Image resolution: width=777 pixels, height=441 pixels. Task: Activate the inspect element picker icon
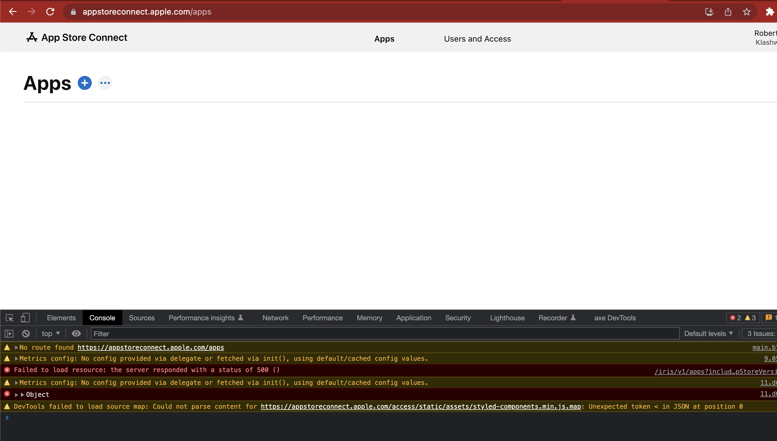tap(9, 318)
